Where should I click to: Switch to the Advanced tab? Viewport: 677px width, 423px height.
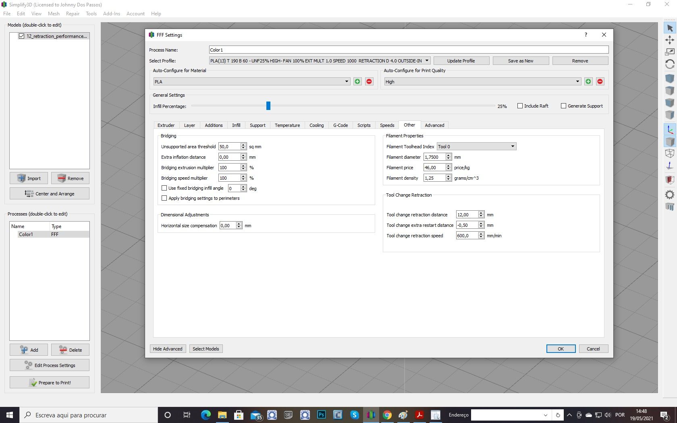tap(434, 125)
